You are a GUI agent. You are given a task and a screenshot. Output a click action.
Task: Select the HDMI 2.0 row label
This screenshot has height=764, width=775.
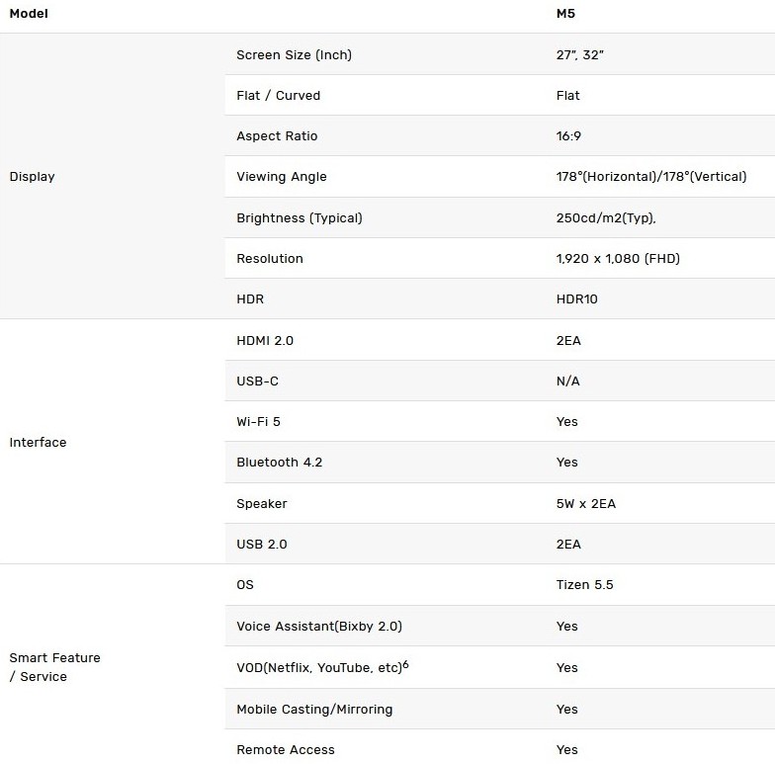tap(264, 341)
